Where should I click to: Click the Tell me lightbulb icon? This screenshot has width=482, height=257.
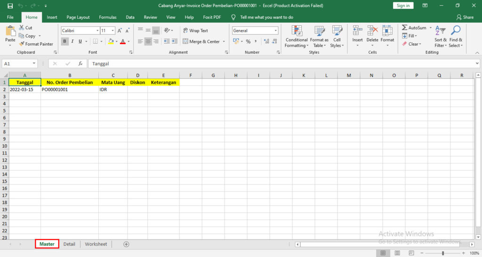pos(233,17)
